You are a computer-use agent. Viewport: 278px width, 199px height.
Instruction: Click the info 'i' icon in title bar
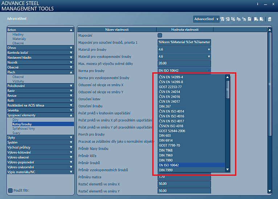click(257, 4)
